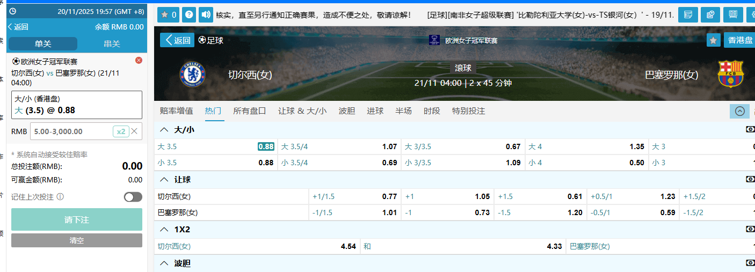The width and height of the screenshot is (755, 272).
Task: Open the 香港盘 odds type dropdown
Action: (x=740, y=40)
